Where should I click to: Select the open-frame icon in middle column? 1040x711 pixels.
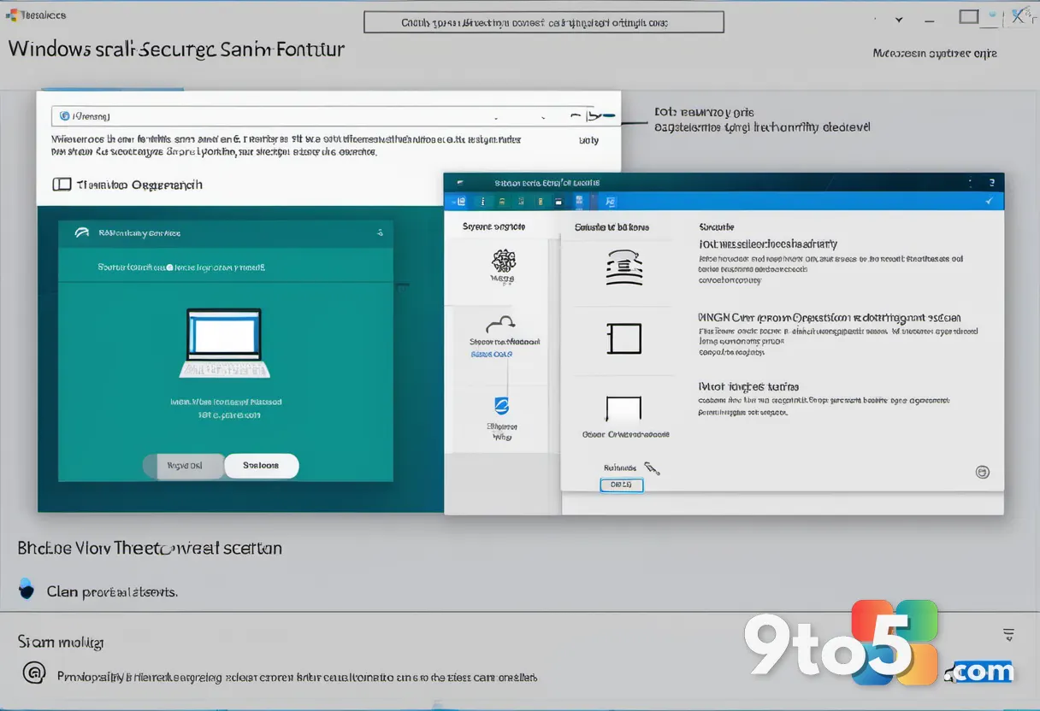click(623, 408)
